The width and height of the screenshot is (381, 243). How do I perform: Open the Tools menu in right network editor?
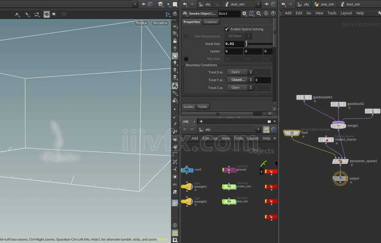[x=332, y=13]
